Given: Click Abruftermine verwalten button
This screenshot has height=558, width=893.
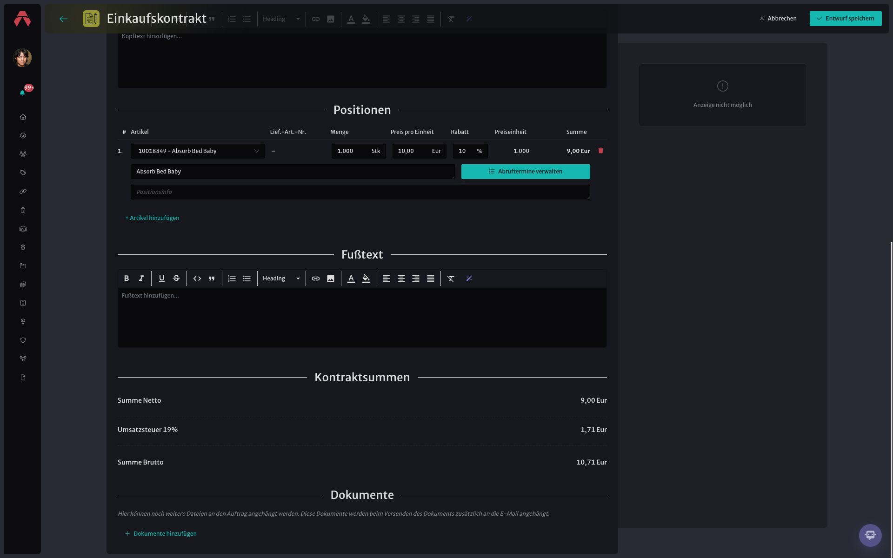Looking at the screenshot, I should tap(526, 172).
